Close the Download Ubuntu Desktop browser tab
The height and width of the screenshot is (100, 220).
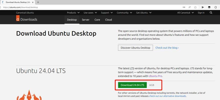[33, 2]
